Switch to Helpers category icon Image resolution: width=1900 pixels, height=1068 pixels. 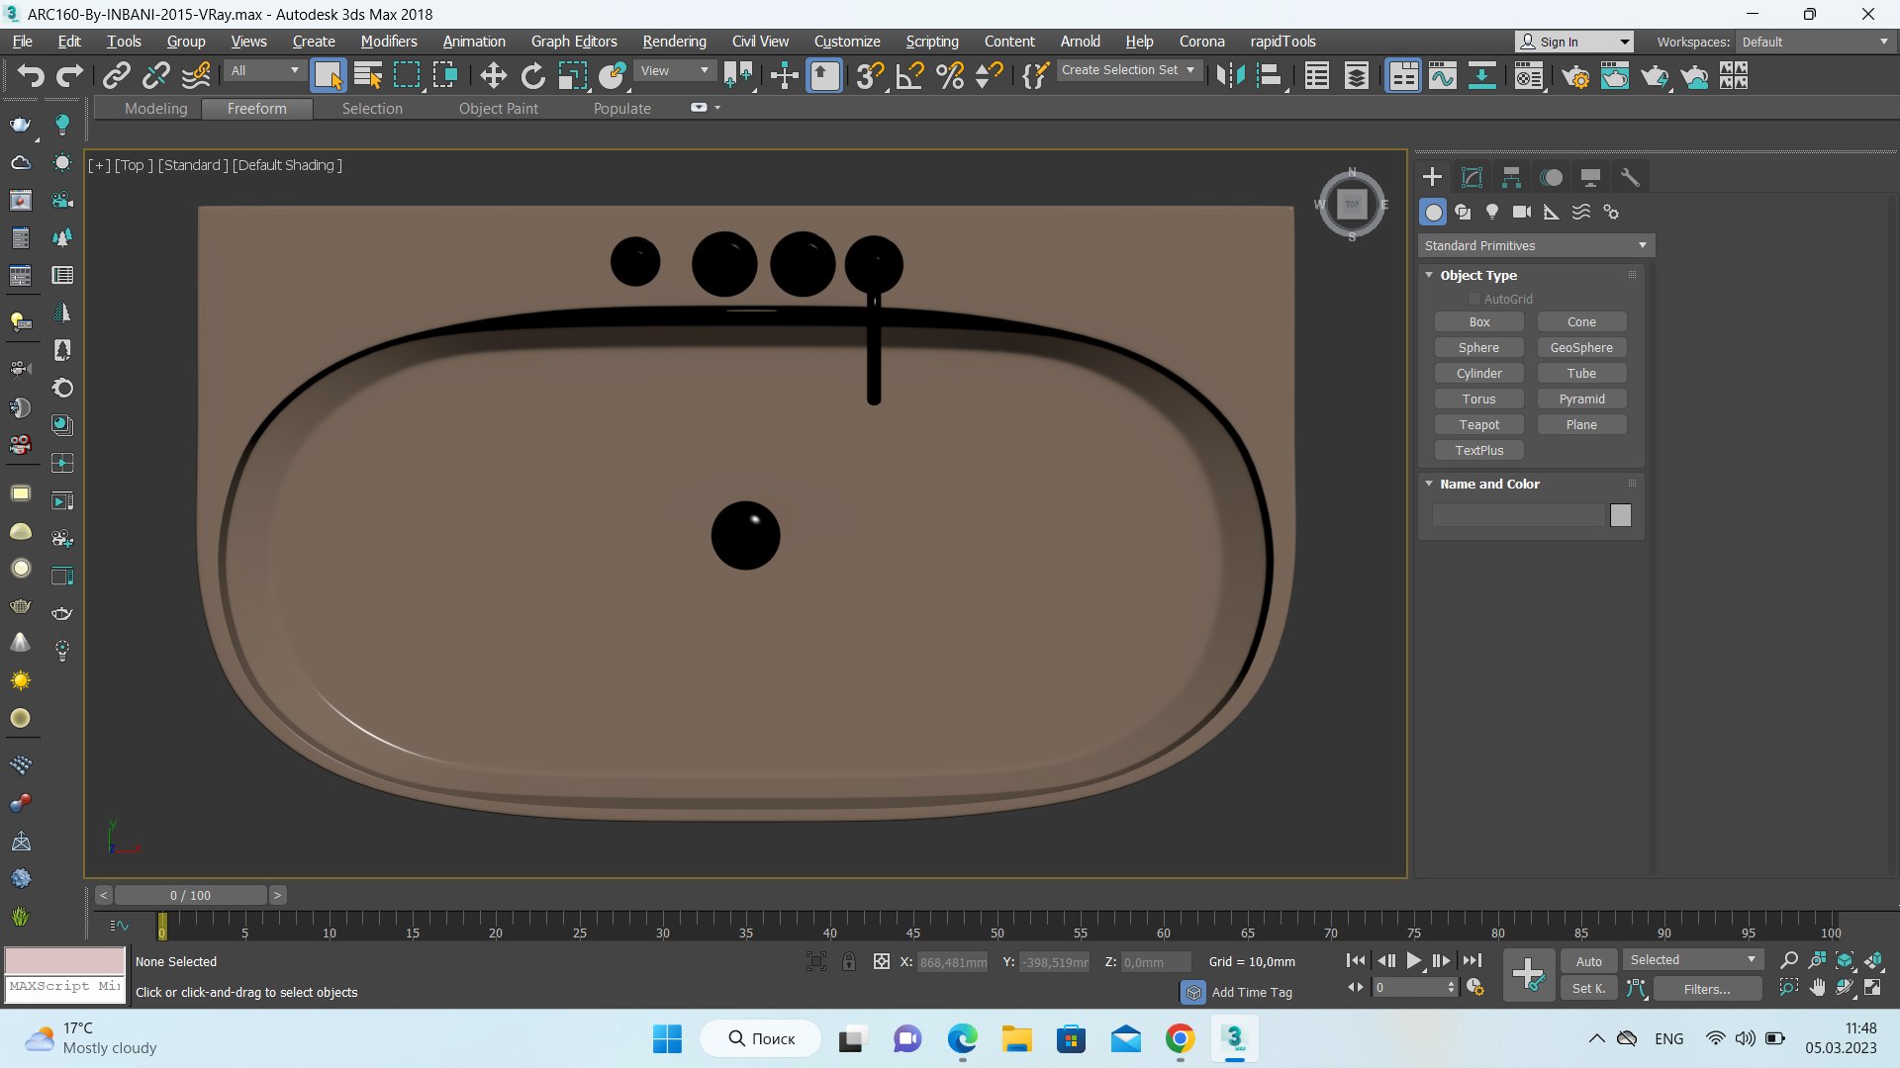click(x=1552, y=212)
